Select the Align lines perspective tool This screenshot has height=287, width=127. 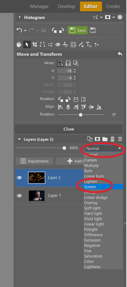(x=42, y=45)
